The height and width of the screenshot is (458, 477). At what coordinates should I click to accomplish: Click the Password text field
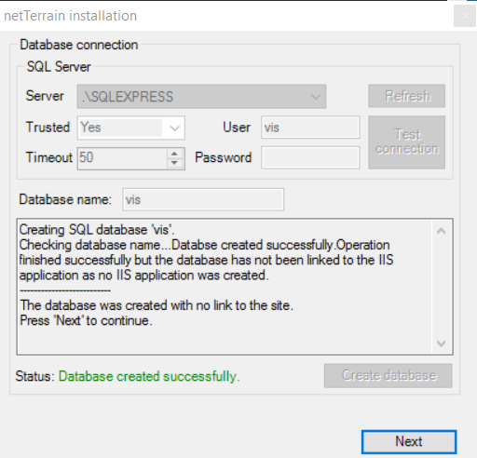(x=310, y=157)
